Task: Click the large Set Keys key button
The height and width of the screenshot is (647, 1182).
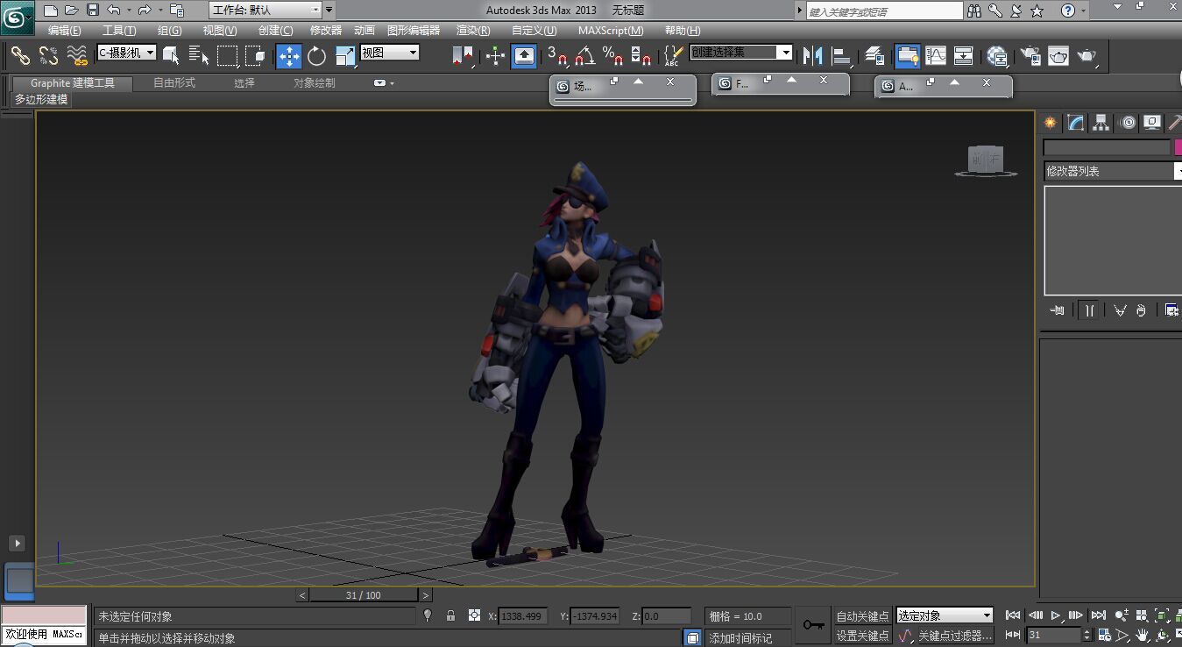Action: (x=813, y=625)
